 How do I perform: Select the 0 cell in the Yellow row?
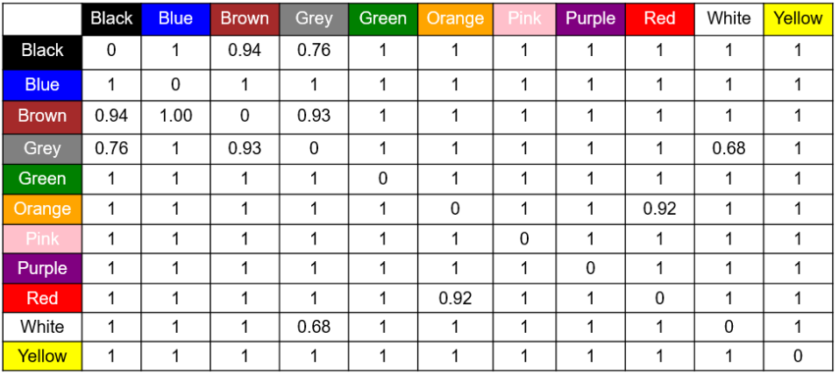pyautogui.click(x=798, y=357)
